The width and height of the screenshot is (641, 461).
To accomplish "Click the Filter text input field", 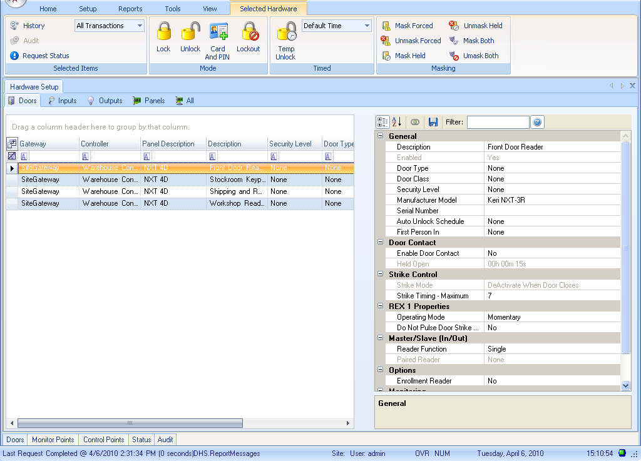I will pyautogui.click(x=498, y=122).
